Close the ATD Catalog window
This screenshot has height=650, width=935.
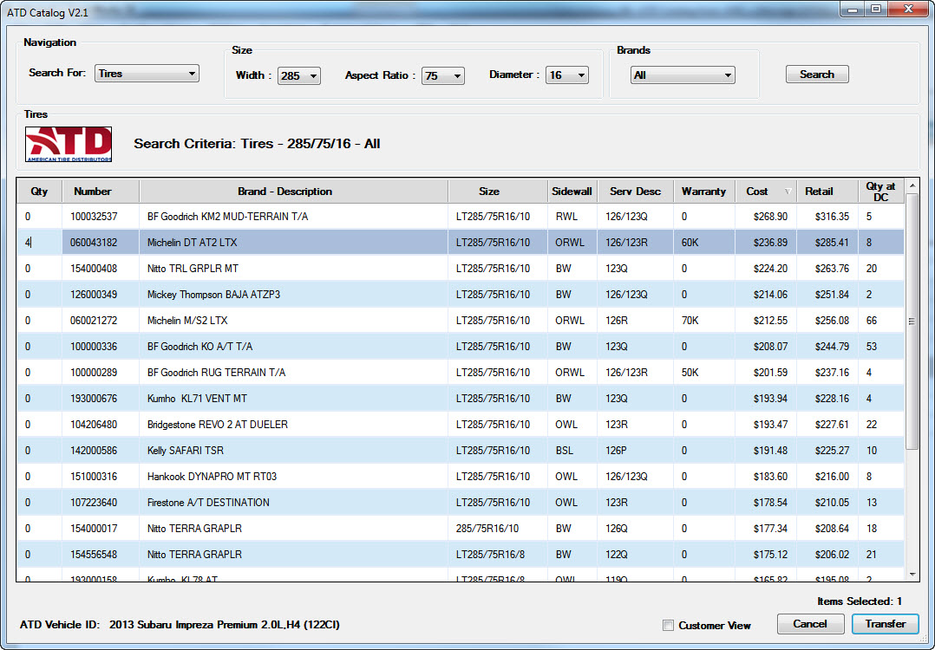tap(909, 9)
